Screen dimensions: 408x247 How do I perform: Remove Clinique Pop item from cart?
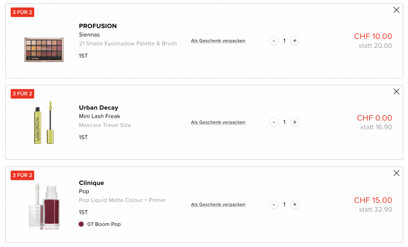tap(396, 173)
